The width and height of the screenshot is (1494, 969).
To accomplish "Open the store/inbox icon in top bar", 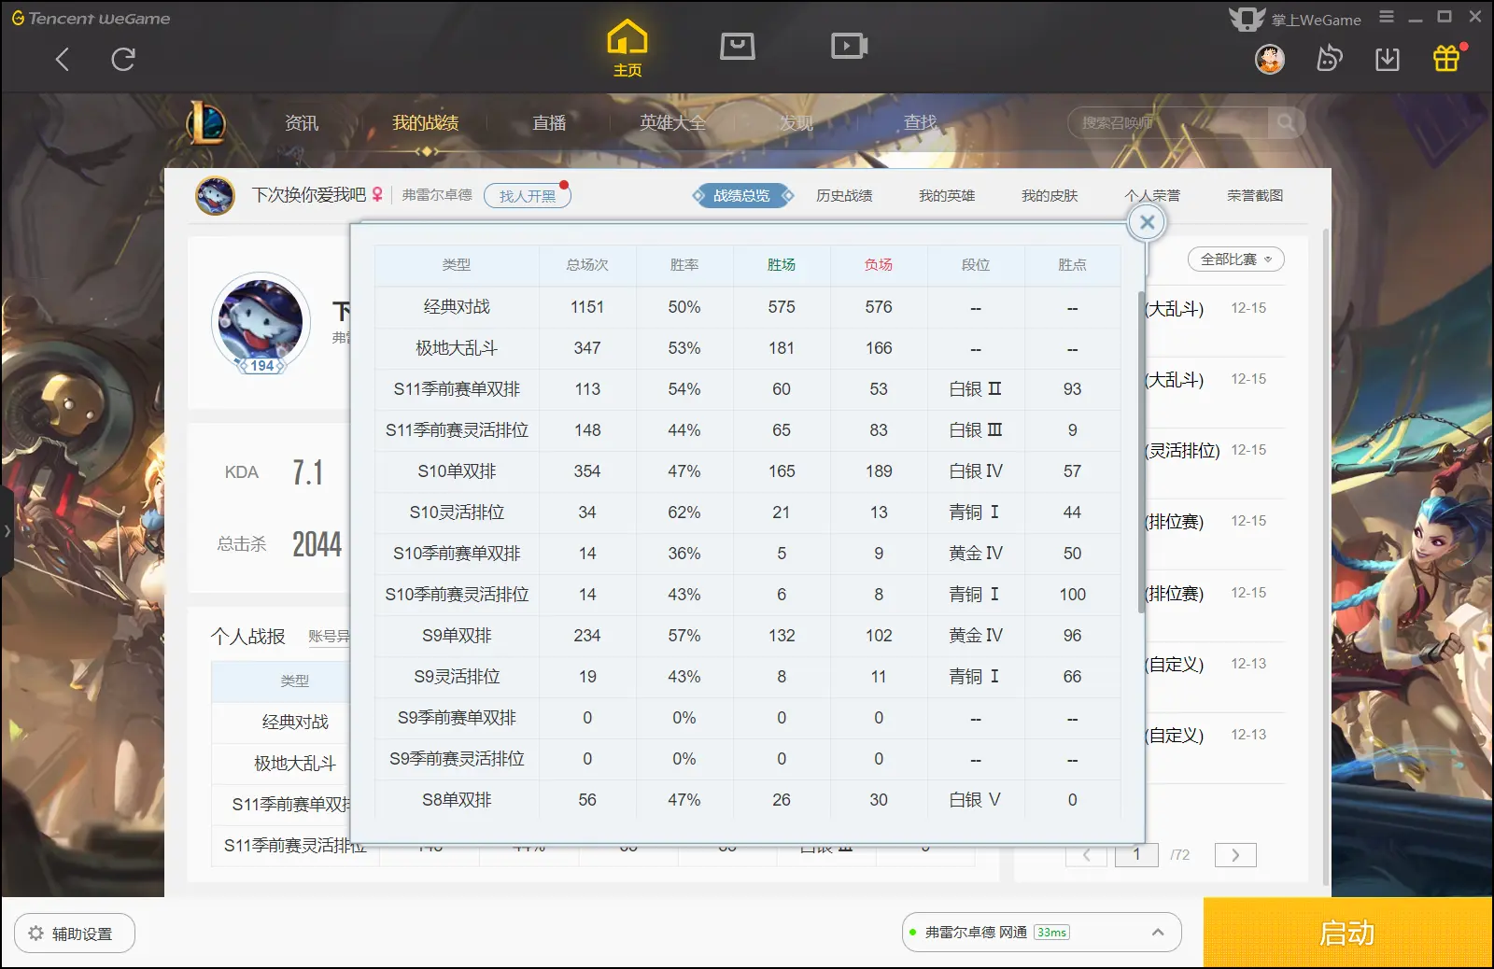I will pos(738,46).
